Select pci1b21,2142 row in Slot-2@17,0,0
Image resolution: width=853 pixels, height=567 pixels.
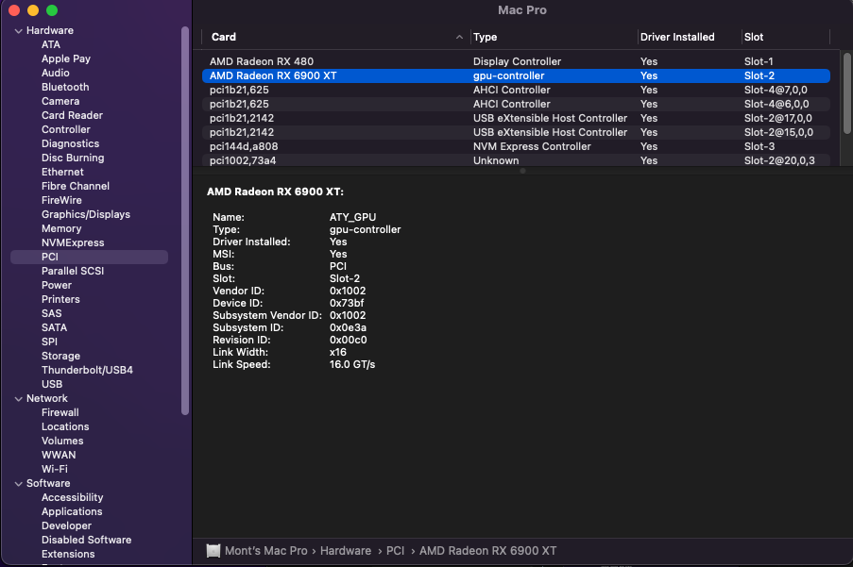click(x=516, y=118)
